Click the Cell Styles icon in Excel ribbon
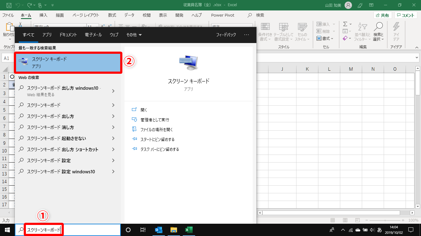The height and width of the screenshot is (236, 421). coord(302,27)
